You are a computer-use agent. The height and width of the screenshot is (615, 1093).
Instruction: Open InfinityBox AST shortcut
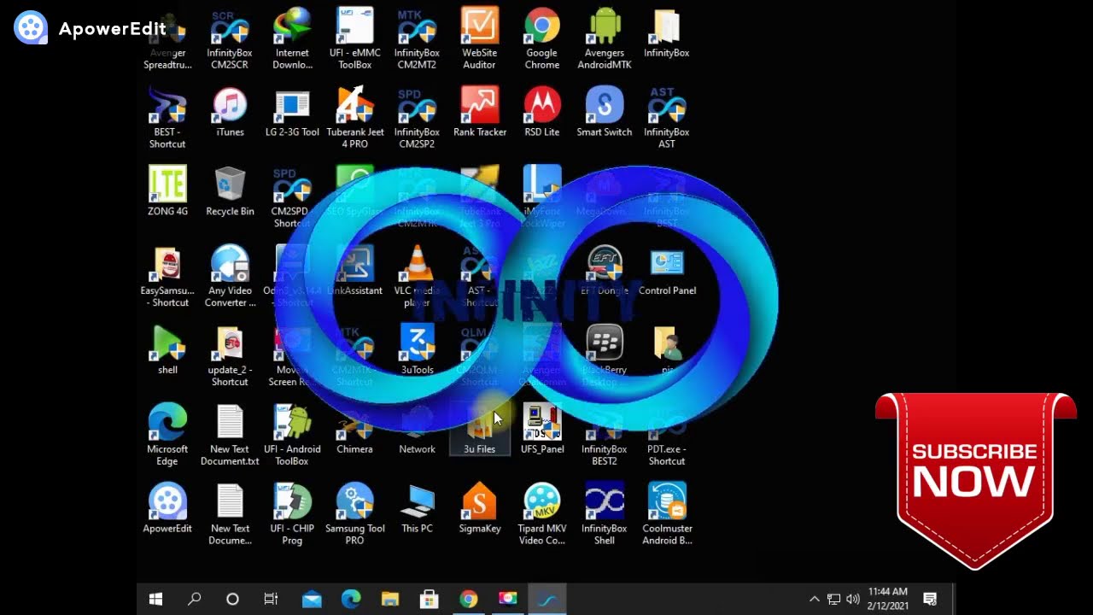(666, 118)
